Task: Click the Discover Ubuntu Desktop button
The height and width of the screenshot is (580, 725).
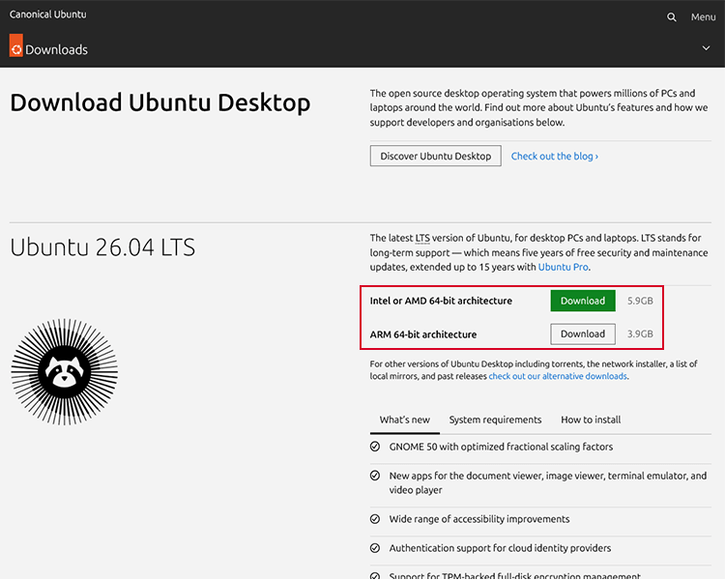Action: point(436,156)
